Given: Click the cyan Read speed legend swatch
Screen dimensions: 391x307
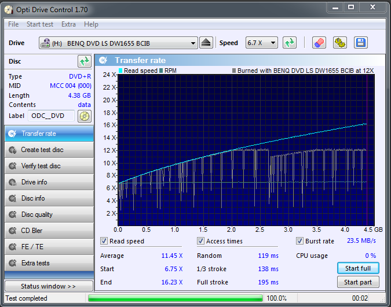Looking at the screenshot, I should point(120,71).
